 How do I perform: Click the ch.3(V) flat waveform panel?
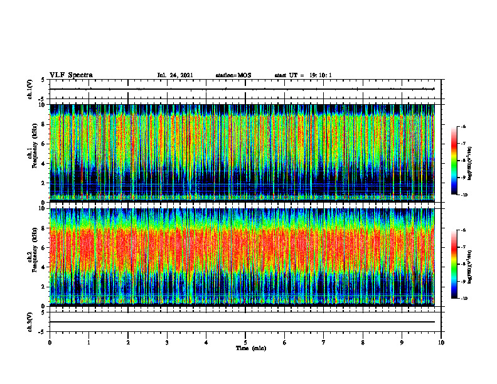(245, 322)
